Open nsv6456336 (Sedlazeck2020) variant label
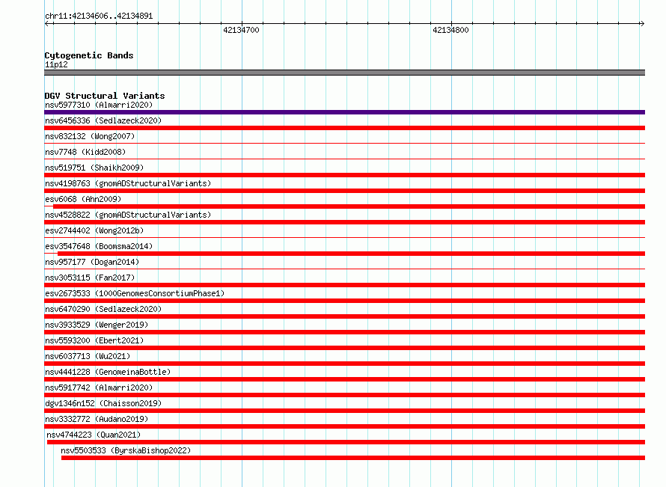 (103, 120)
